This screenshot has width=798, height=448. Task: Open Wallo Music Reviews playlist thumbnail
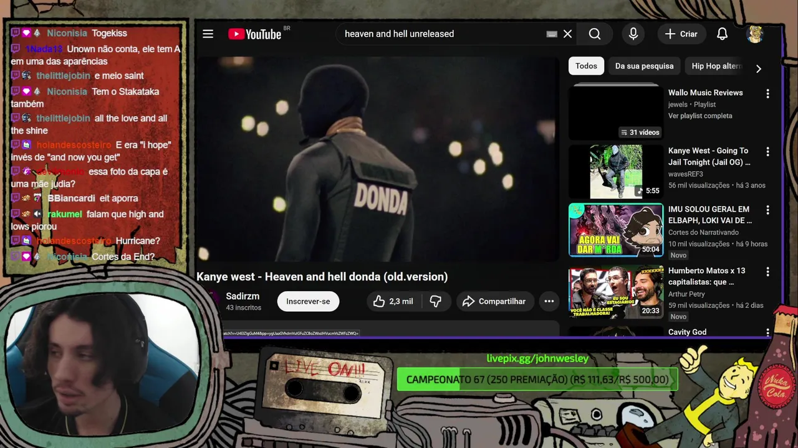point(616,112)
